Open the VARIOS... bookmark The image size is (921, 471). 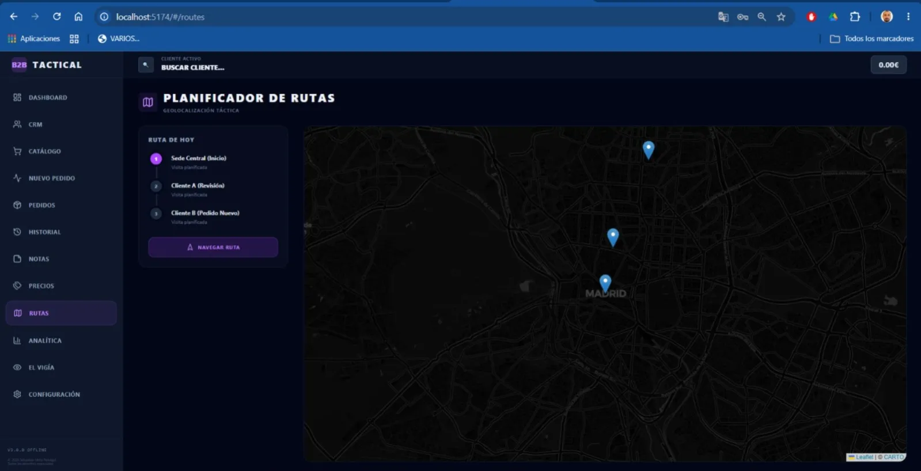119,39
